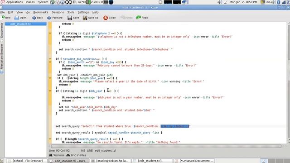Viewport: 290px width, 163px height.
Task: Open the System menu in the top panel
Action: tap(43, 2)
